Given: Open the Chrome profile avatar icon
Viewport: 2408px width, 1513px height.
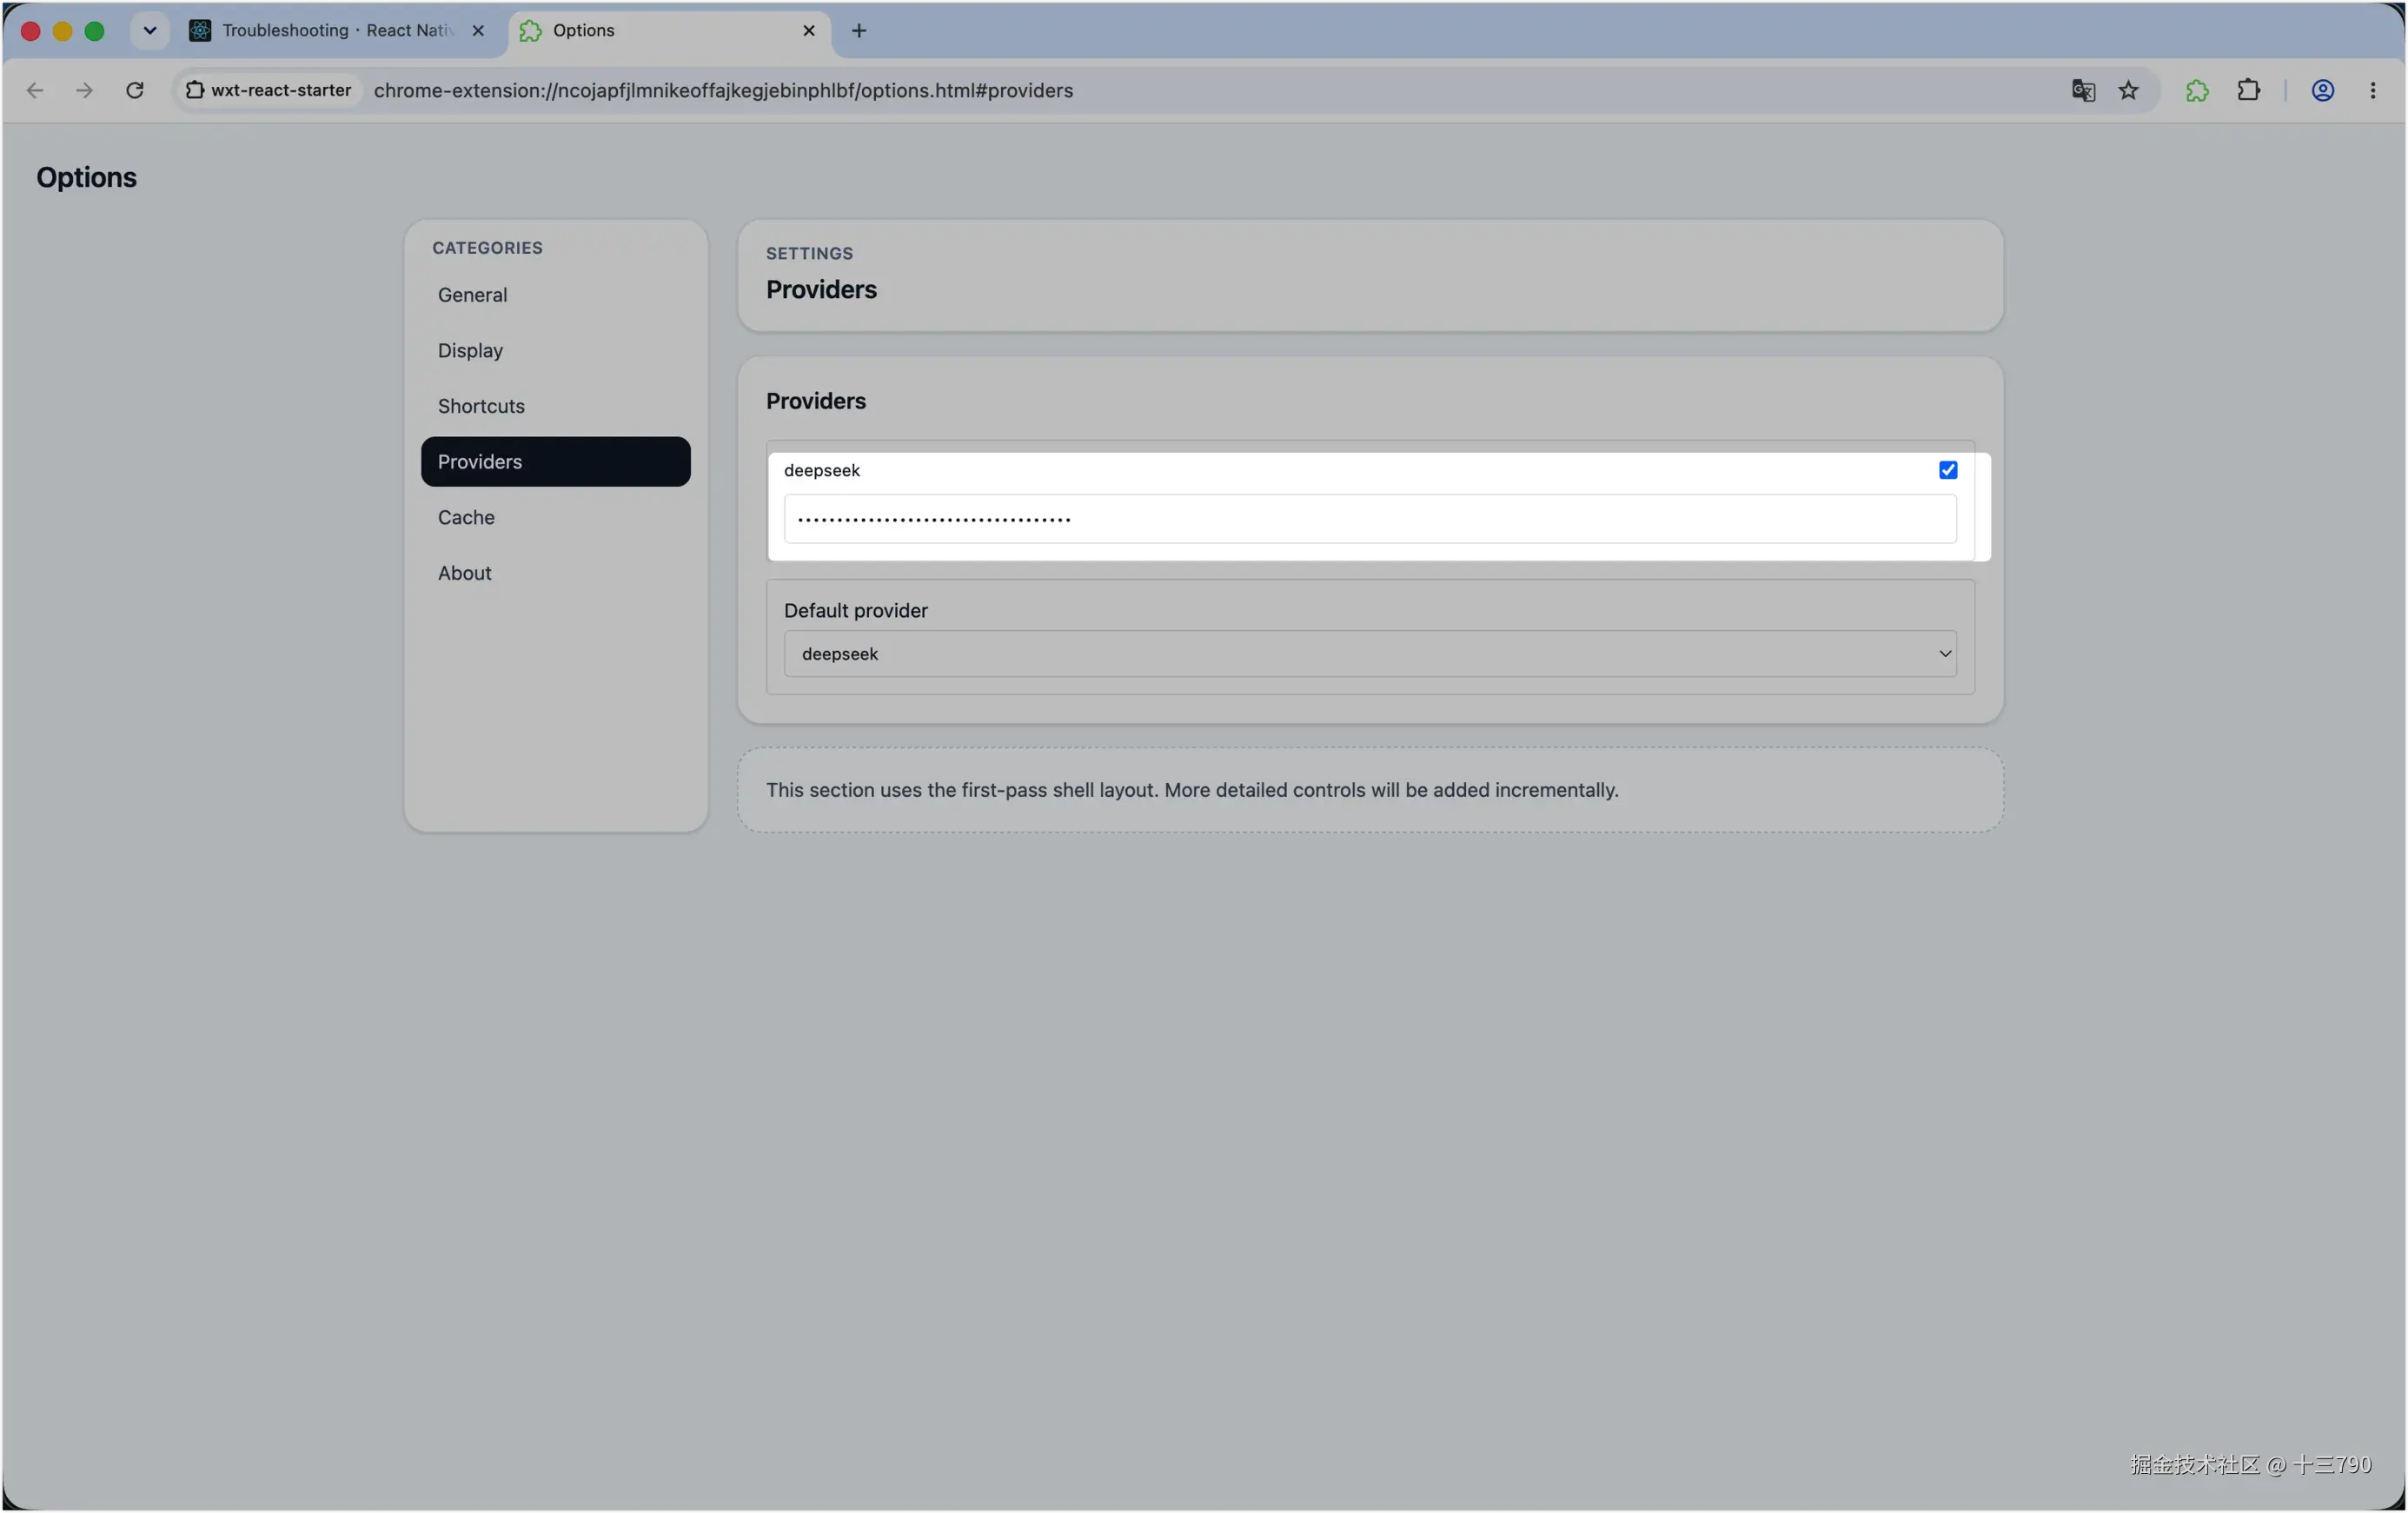Looking at the screenshot, I should (x=2322, y=91).
